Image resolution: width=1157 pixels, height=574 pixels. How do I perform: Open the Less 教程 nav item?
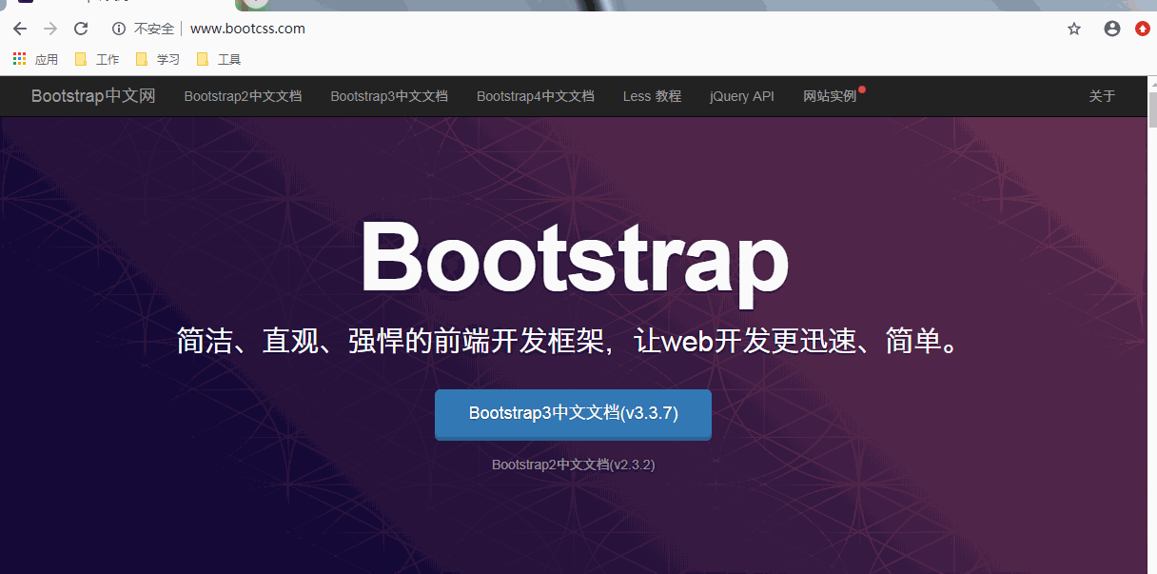652,96
